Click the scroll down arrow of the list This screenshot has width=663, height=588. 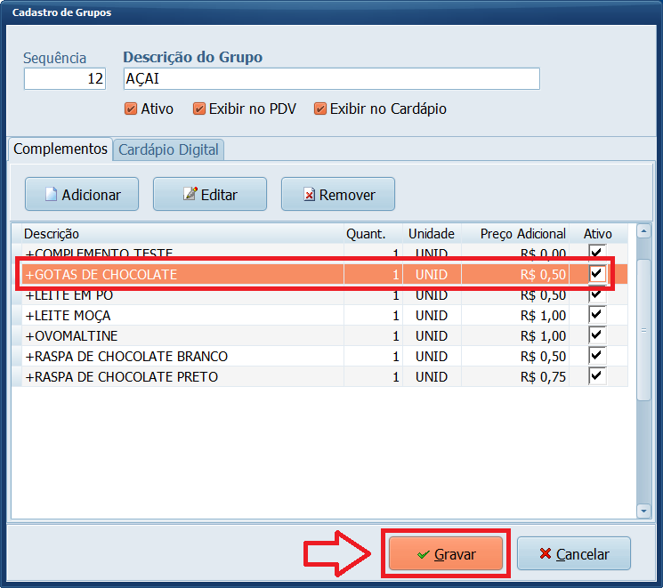coord(643,511)
